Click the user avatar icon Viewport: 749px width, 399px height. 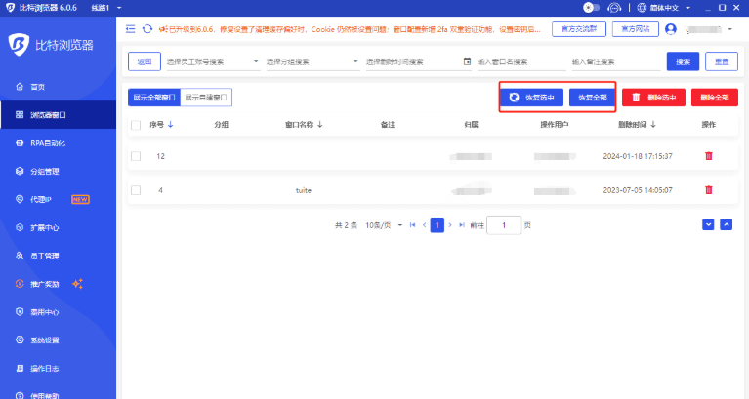(x=671, y=29)
